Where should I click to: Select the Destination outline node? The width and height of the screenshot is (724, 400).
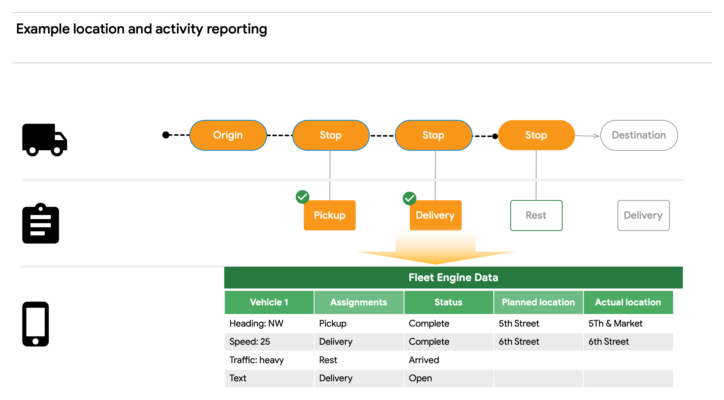(x=639, y=135)
